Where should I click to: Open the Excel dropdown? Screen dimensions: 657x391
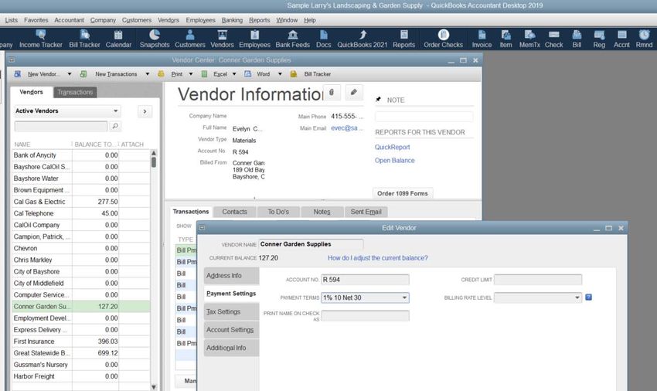tap(234, 74)
